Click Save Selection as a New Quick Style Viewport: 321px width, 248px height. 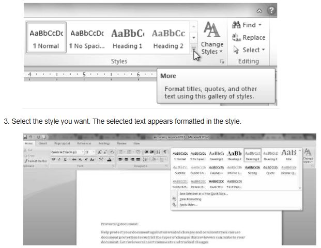coord(204,194)
